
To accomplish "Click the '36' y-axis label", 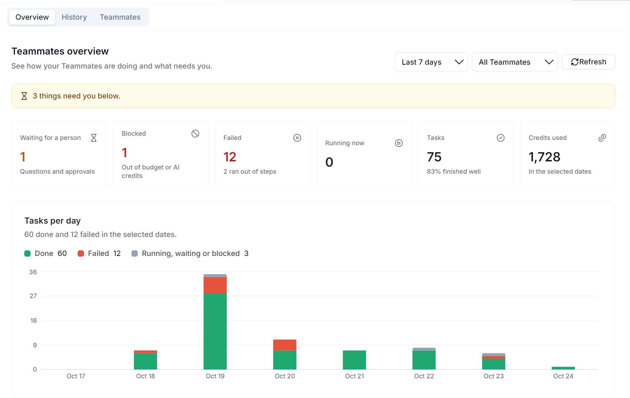I will point(33,272).
